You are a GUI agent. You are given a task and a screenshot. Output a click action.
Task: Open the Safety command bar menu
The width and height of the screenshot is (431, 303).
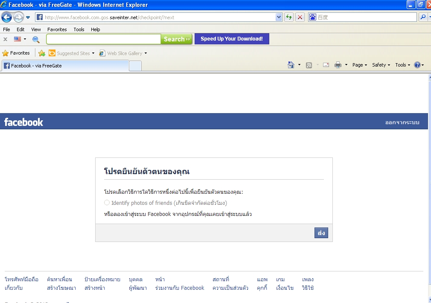pyautogui.click(x=381, y=65)
